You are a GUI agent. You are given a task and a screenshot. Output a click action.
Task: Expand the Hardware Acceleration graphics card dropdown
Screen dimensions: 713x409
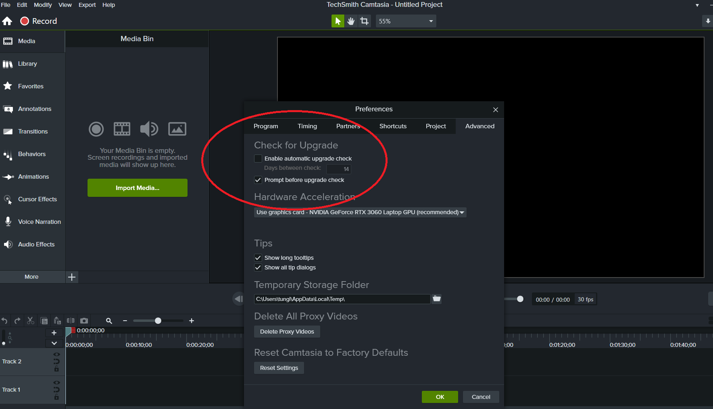coord(360,212)
